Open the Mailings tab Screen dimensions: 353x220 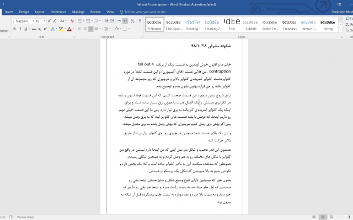78,12
